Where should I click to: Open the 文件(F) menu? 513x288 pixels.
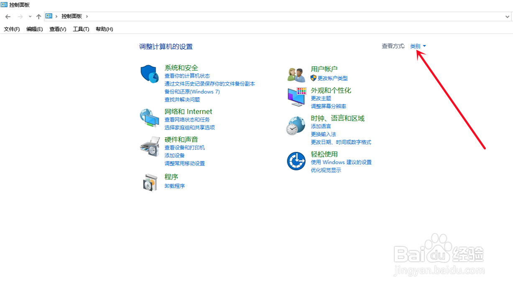tap(12, 29)
